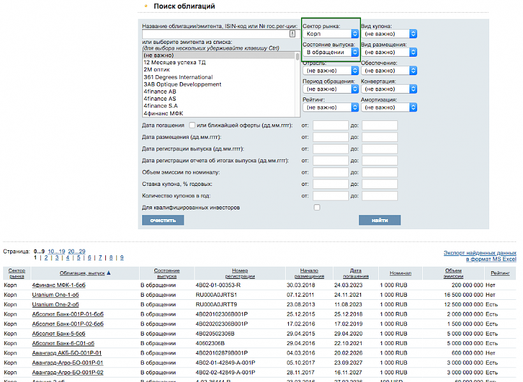The height and width of the screenshot is (382, 523).
Task: Enable the 'Для квалифицированных инвесторов' checkbox
Action: 317,208
